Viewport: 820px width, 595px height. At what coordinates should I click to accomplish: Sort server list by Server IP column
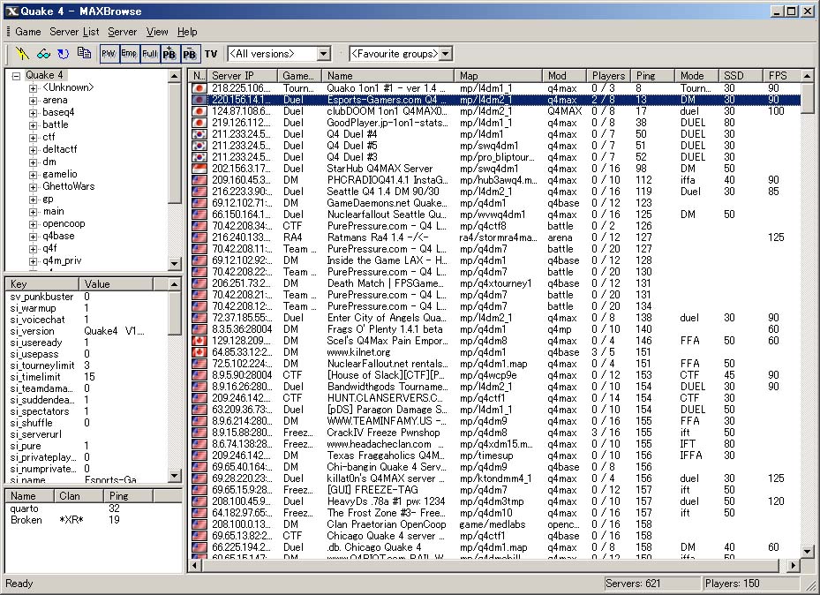point(242,76)
